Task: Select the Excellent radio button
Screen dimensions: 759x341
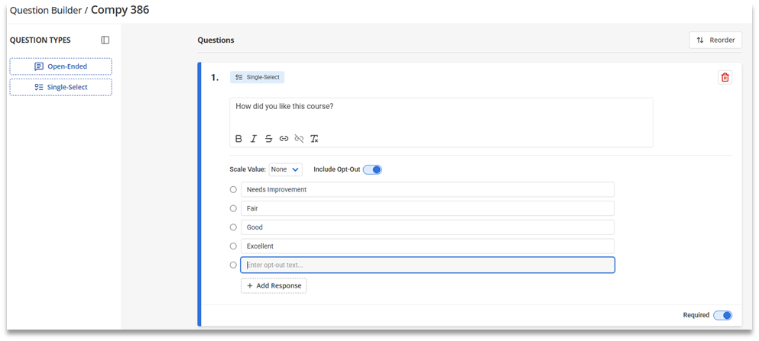Action: 233,246
